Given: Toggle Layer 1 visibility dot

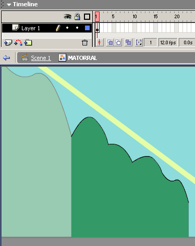Looking at the screenshot, I should click(x=67, y=28).
